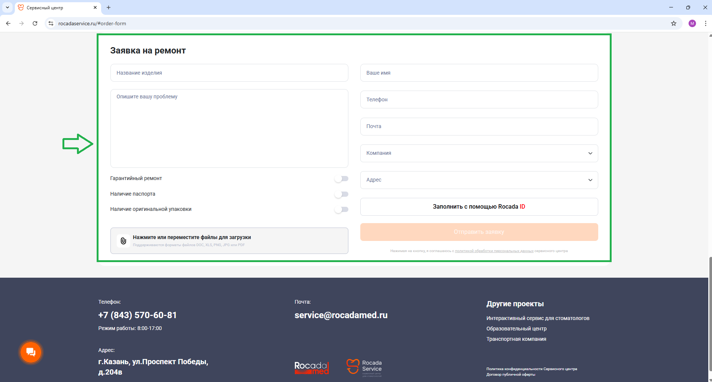
Task: Click the Заявка на ремонт heading
Action: pyautogui.click(x=148, y=51)
